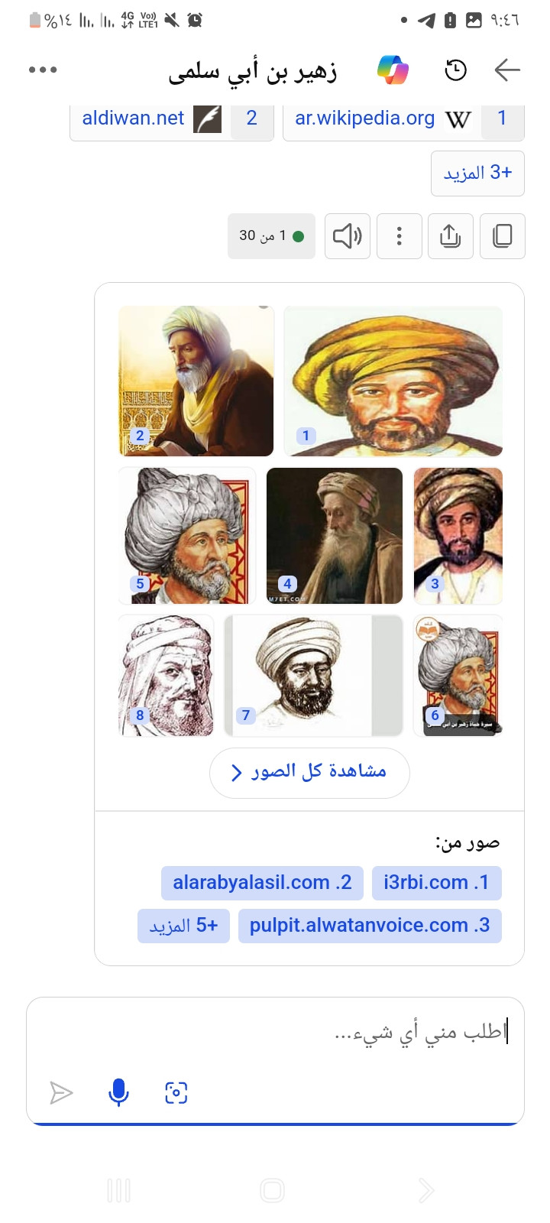550x1223 pixels.
Task: Tap the back arrow in header
Action: pyautogui.click(x=507, y=70)
